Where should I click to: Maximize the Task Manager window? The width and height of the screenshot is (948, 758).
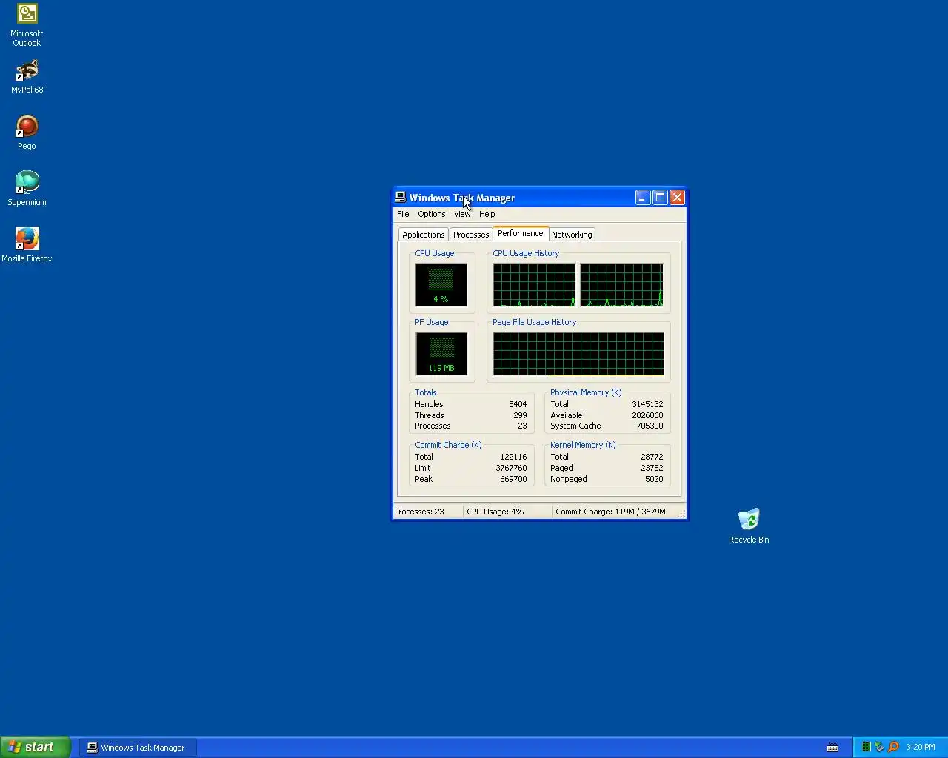[x=660, y=198]
